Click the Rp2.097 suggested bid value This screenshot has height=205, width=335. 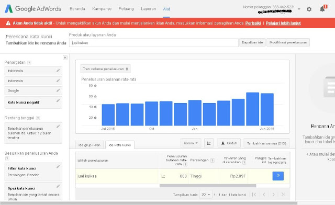click(238, 176)
